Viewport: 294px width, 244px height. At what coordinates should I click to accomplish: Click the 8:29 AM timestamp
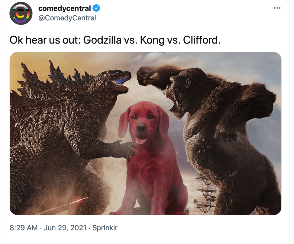click(24, 228)
